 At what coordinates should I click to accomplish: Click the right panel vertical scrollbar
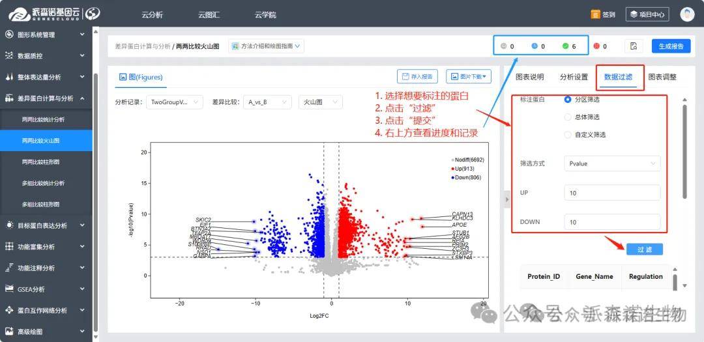pyautogui.click(x=684, y=150)
